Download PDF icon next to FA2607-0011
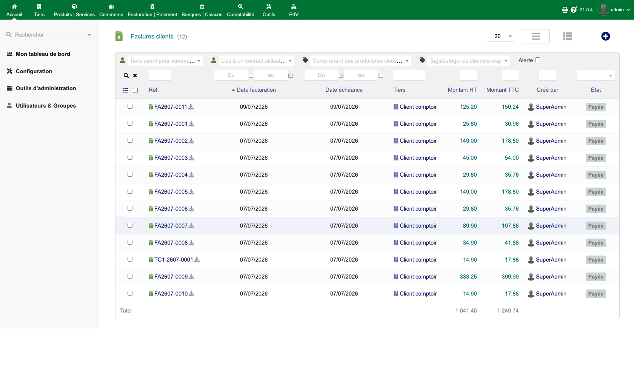Screen dimensions: 634x385 (191, 107)
